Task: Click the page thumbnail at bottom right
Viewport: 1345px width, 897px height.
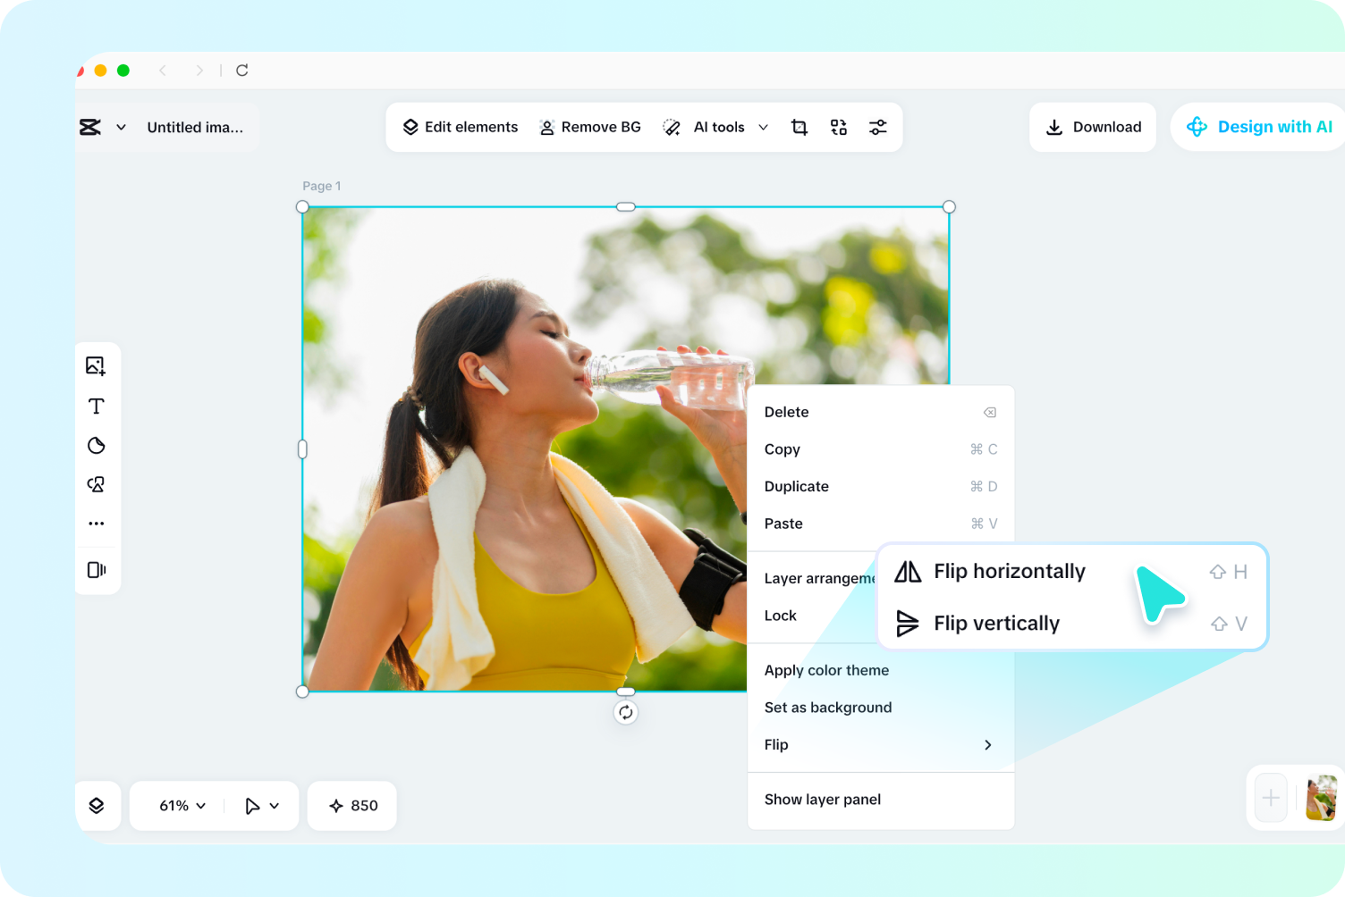Action: [x=1322, y=798]
